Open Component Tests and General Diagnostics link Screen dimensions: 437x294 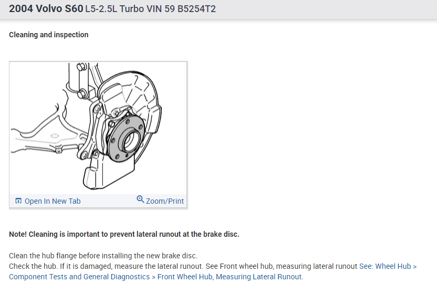79,277
